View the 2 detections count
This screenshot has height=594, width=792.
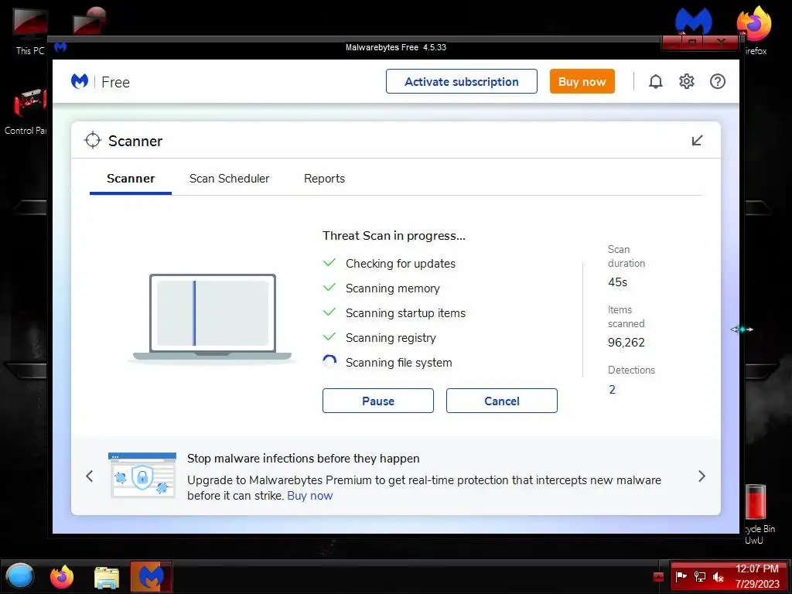coord(613,390)
